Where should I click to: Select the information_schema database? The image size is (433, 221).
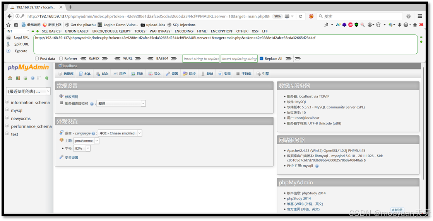(x=31, y=102)
